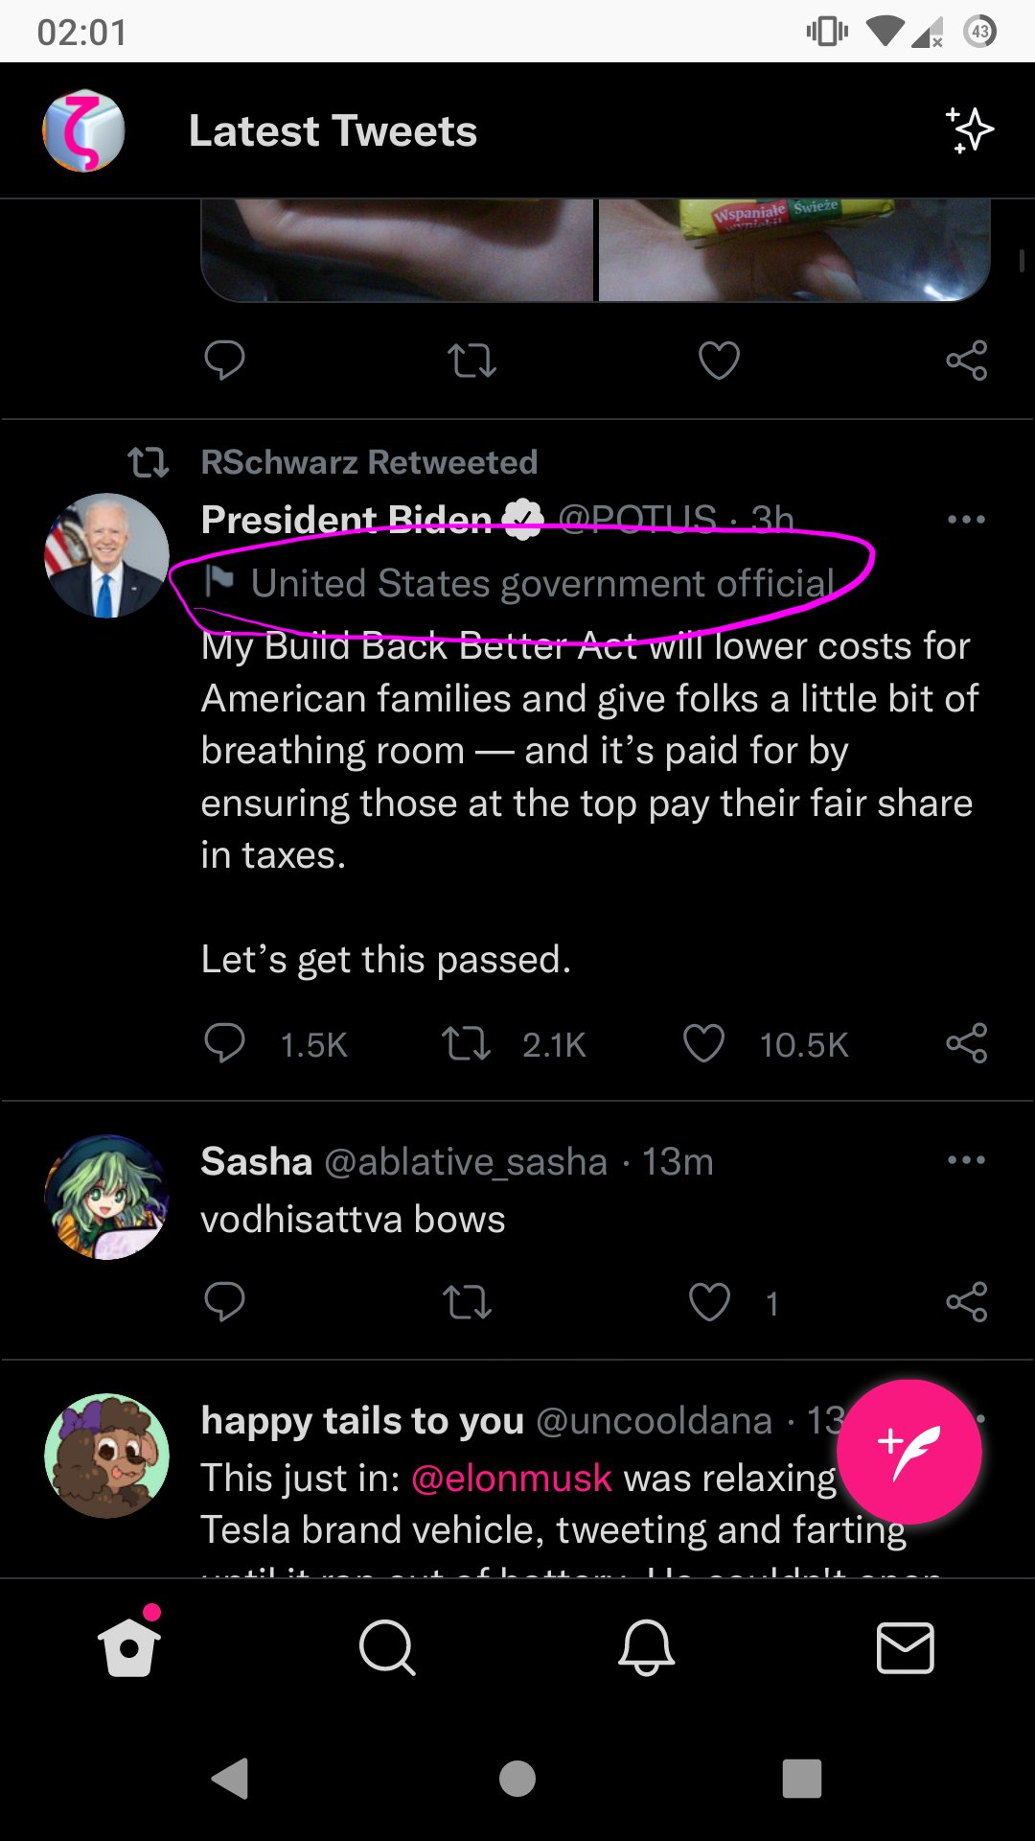Image resolution: width=1035 pixels, height=1841 pixels.
Task: Share President Biden's tweet
Action: (x=966, y=1043)
